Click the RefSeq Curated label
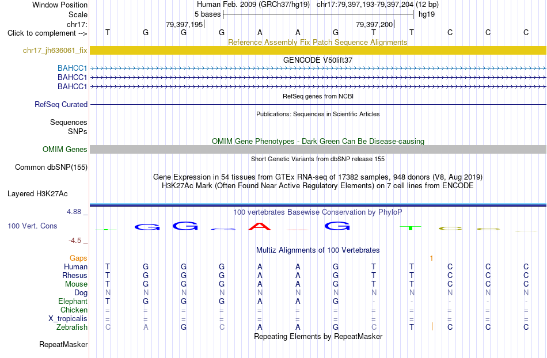The image size is (547, 358). click(x=61, y=104)
